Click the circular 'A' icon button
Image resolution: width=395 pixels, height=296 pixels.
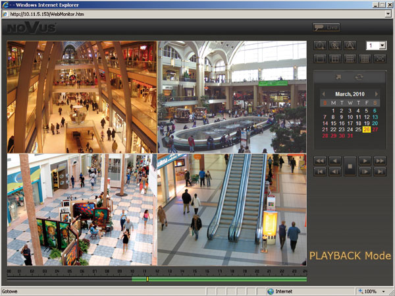click(x=350, y=45)
